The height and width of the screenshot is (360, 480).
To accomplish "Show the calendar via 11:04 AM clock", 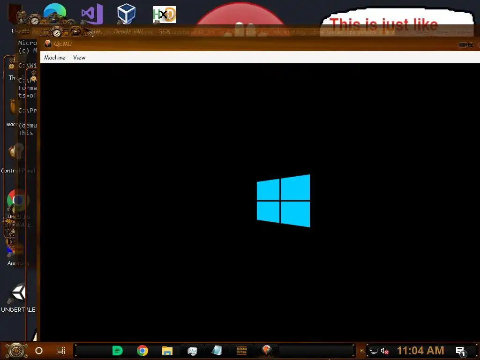I will 420,351.
